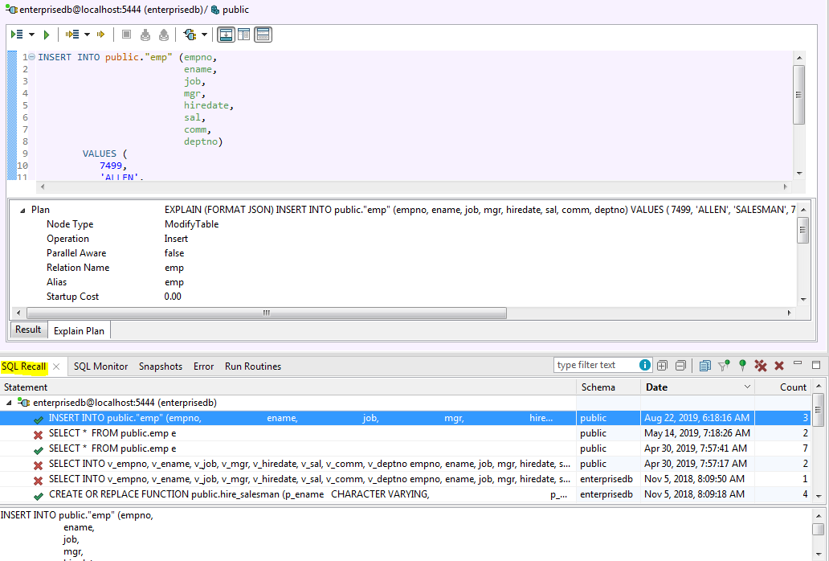829x561 pixels.
Task: Click the public schema breadcrumb at top
Action: click(231, 10)
